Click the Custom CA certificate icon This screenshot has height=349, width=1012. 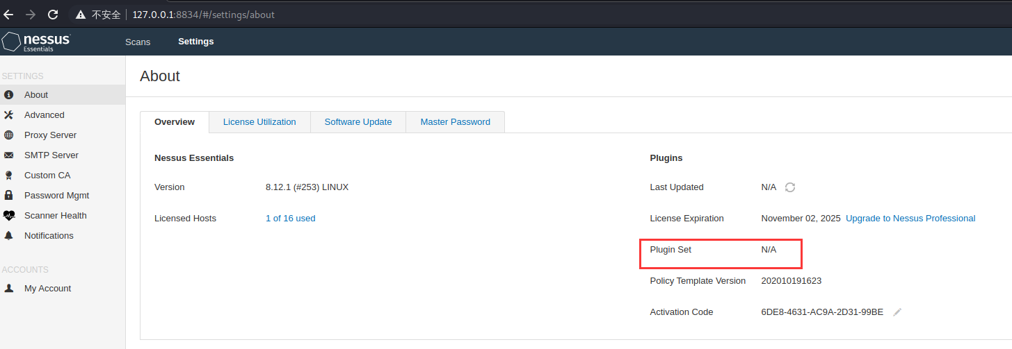click(8, 176)
